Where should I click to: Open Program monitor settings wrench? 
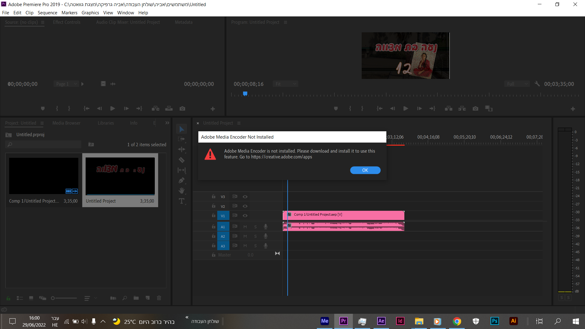537,84
